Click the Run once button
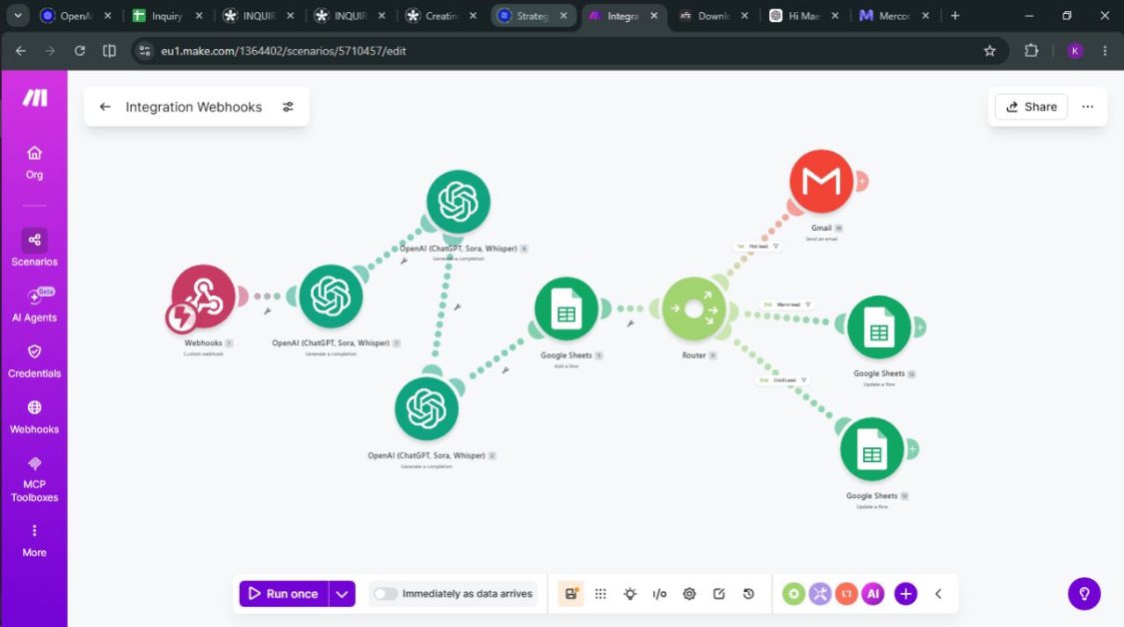The width and height of the screenshot is (1124, 627). [284, 594]
